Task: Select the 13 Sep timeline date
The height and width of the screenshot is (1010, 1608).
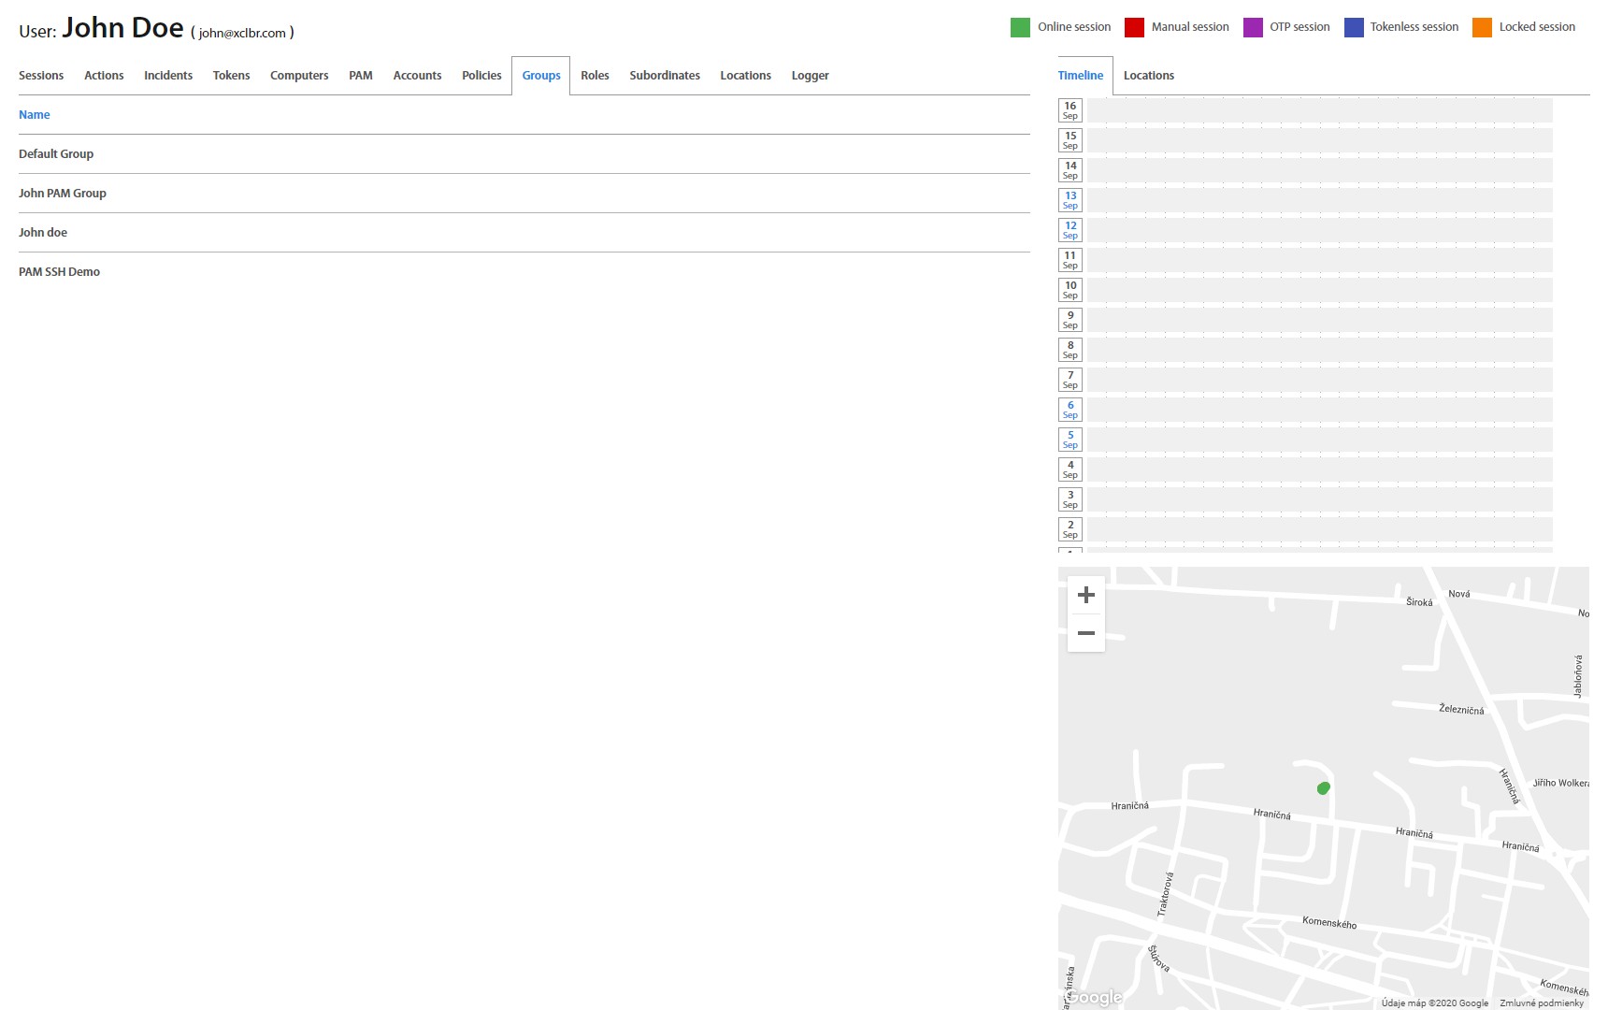Action: [x=1070, y=200]
